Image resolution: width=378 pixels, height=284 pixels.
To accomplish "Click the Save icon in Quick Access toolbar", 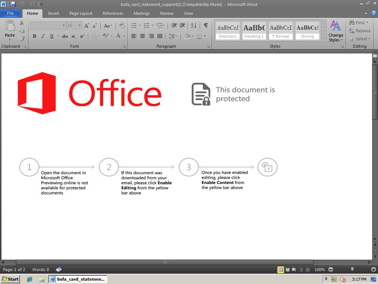I will point(13,4).
